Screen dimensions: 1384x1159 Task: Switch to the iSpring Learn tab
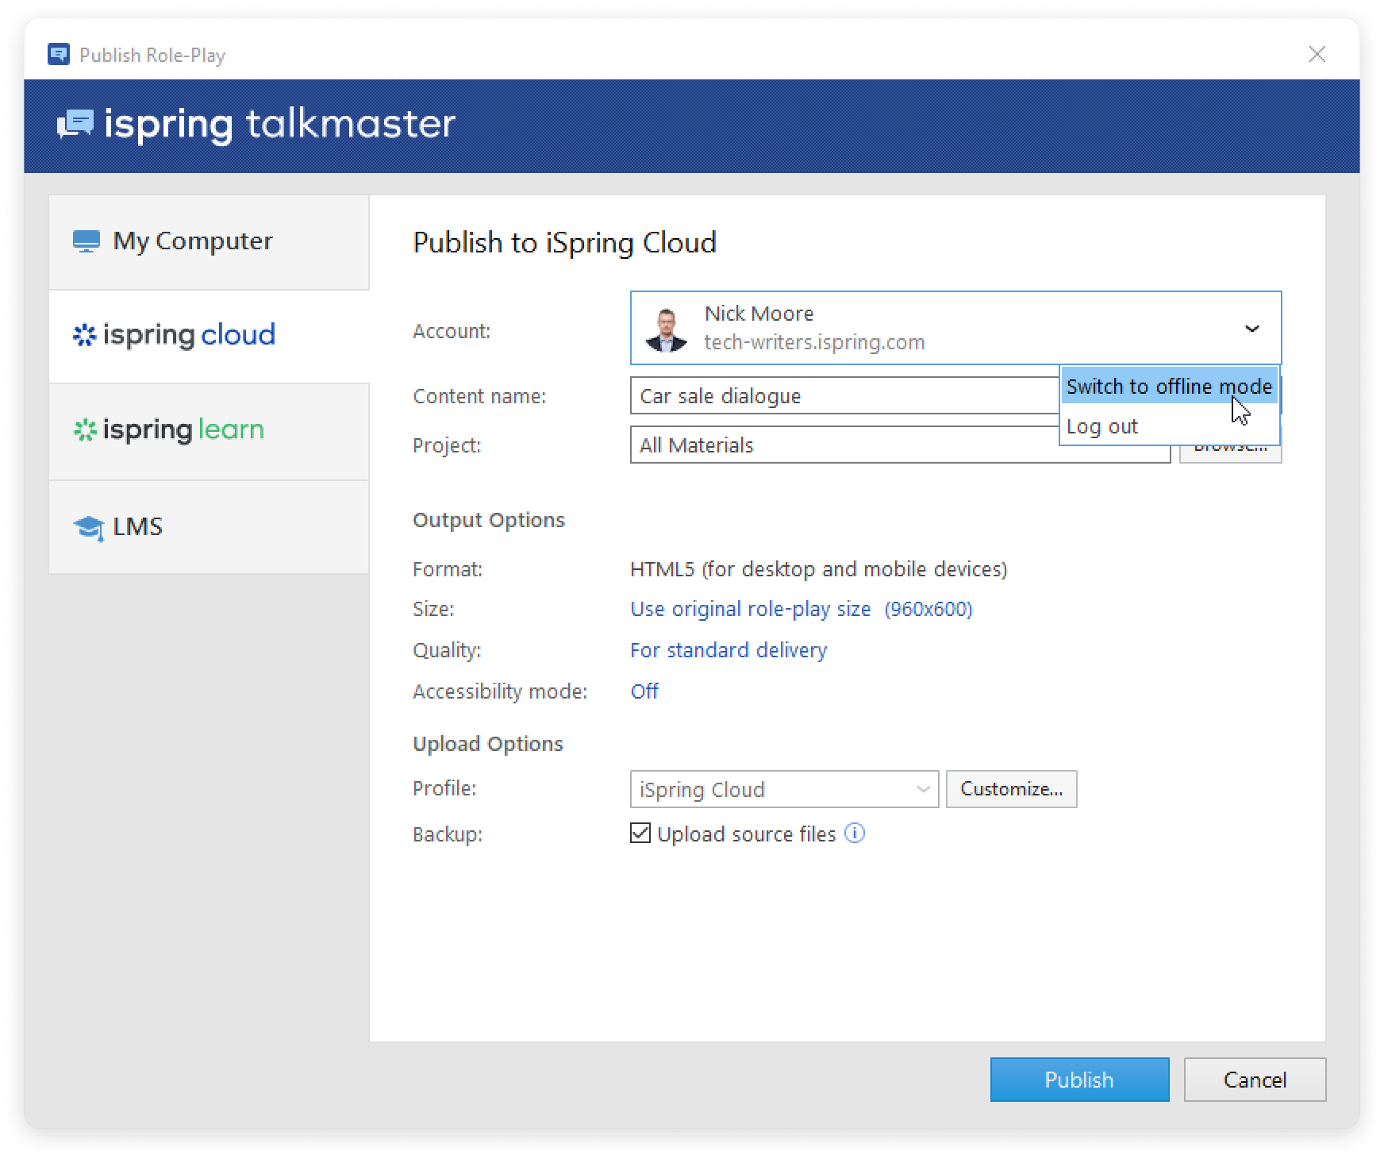(x=209, y=431)
